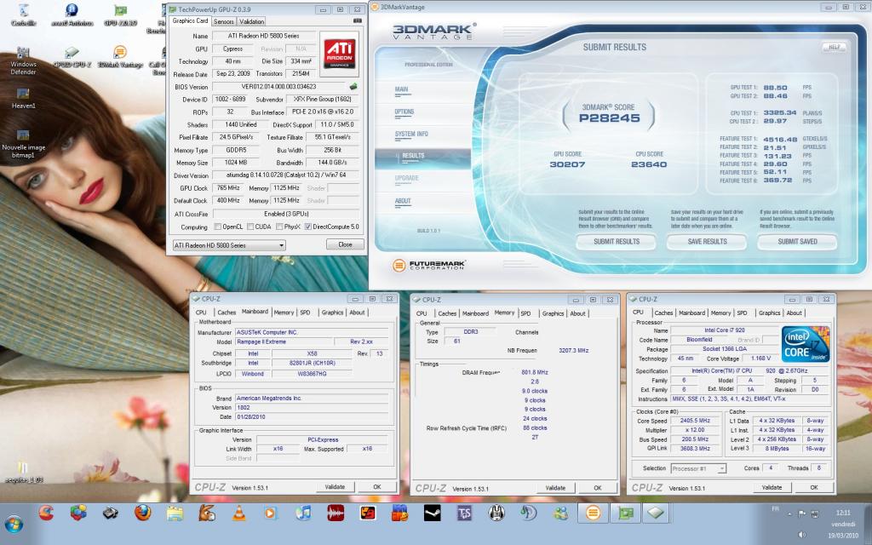Open the CPUID CPU-Z desktop shortcut
The height and width of the screenshot is (545, 872).
click(72, 57)
